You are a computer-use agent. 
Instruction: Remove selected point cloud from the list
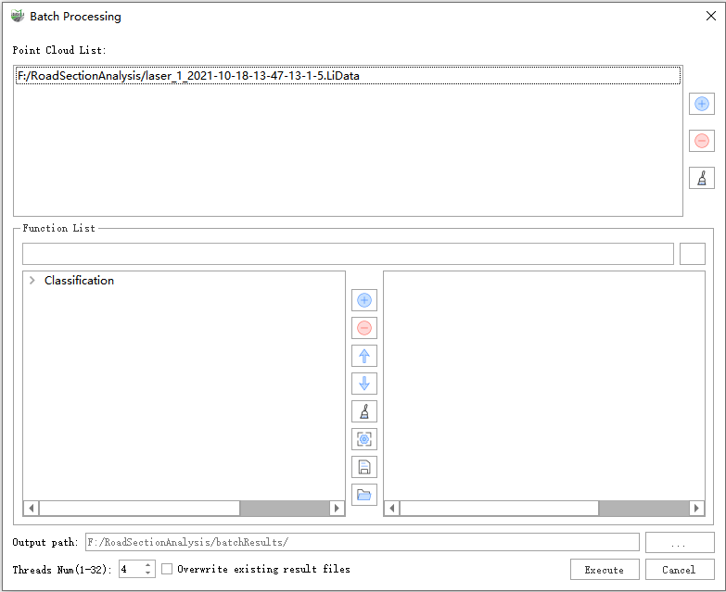click(701, 141)
